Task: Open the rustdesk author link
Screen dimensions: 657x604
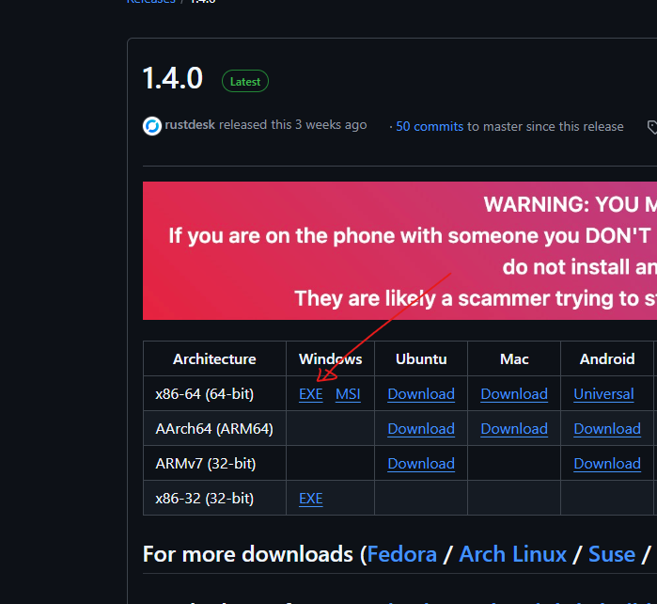Action: click(x=190, y=125)
